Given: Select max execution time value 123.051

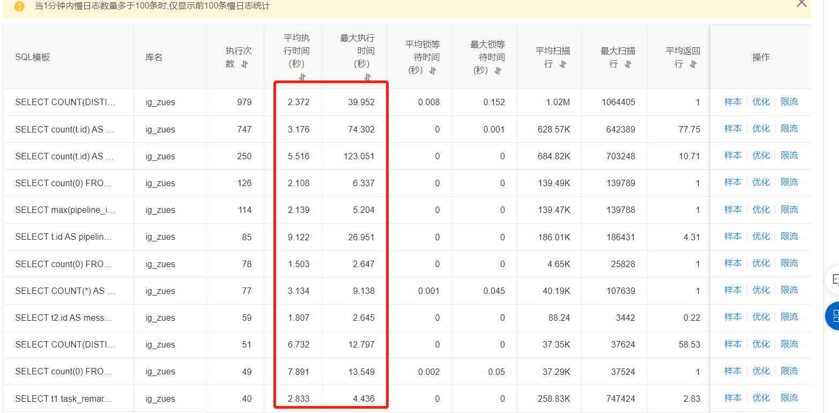Looking at the screenshot, I should pyautogui.click(x=359, y=156).
